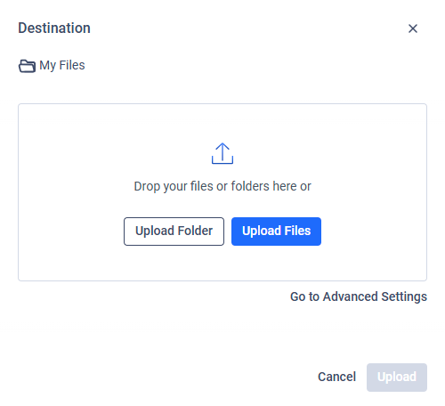Confirm with the Upload button at the bottom right
Screen dimensions: 445x406
tap(397, 378)
